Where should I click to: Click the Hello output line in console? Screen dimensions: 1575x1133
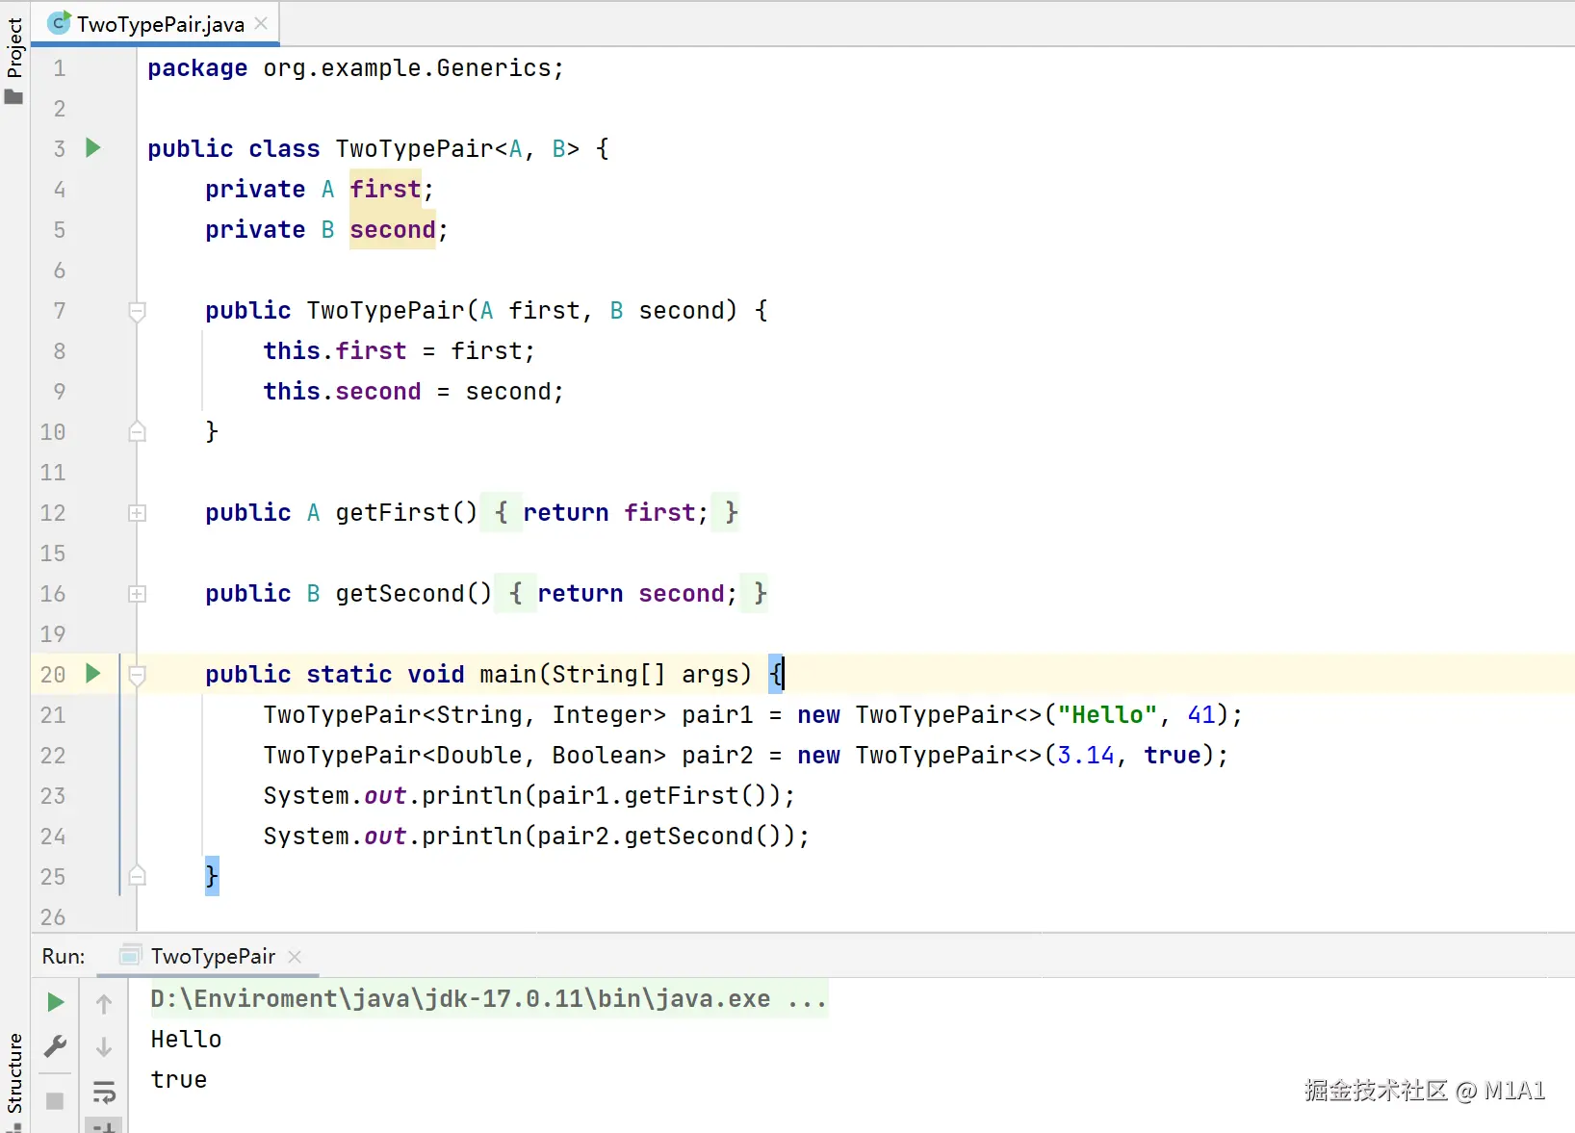pyautogui.click(x=186, y=1040)
